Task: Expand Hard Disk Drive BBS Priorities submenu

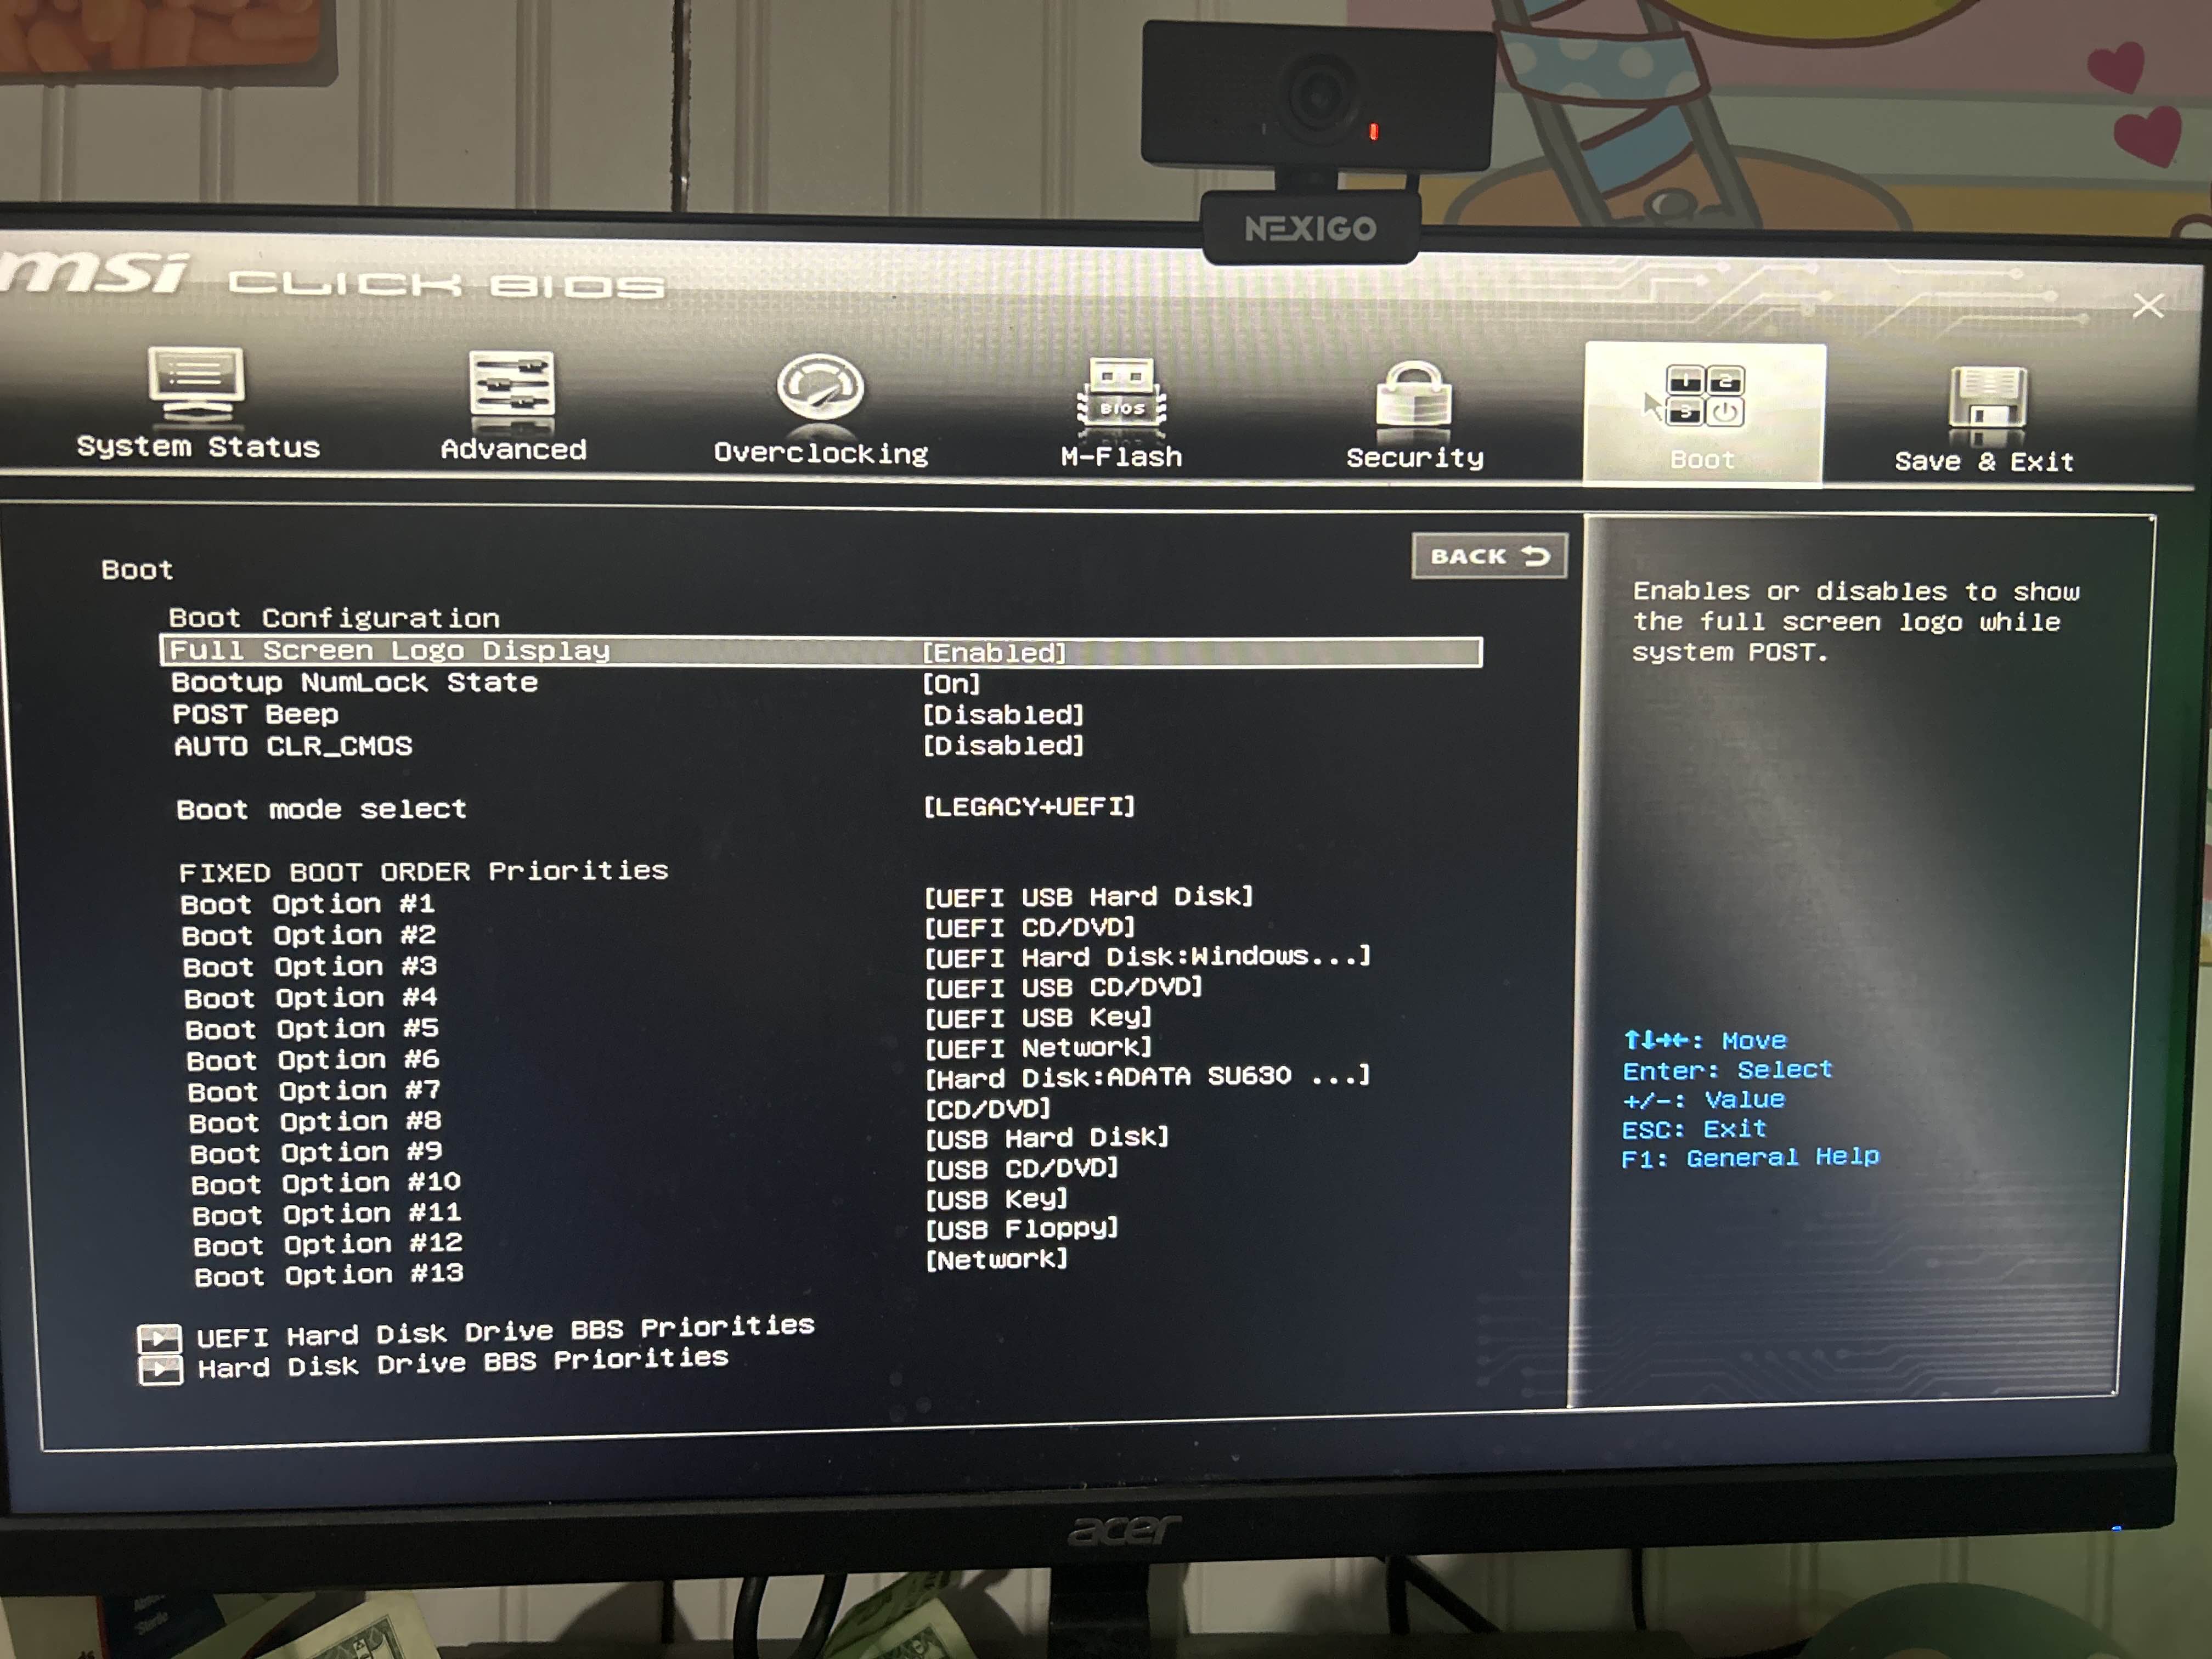Action: click(x=462, y=1364)
